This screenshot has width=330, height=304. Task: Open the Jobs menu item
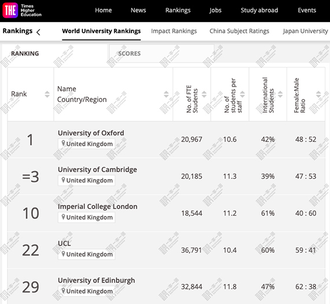tap(215, 10)
